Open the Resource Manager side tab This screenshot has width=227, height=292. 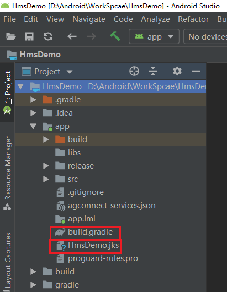pyautogui.click(x=7, y=173)
